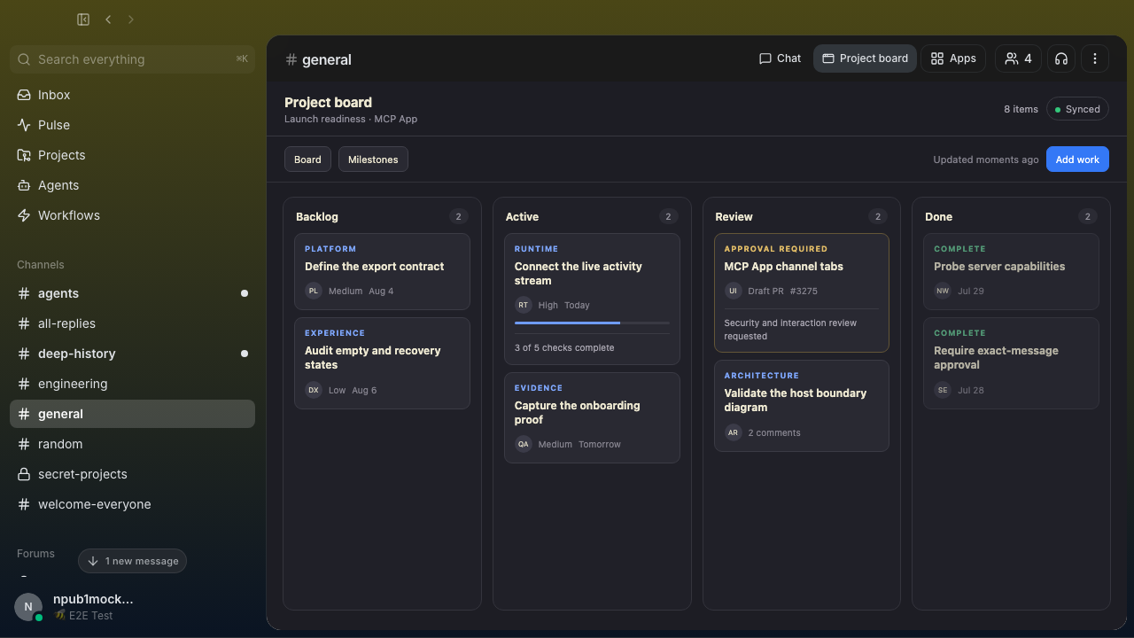Click the 8 items count

coord(1021,109)
